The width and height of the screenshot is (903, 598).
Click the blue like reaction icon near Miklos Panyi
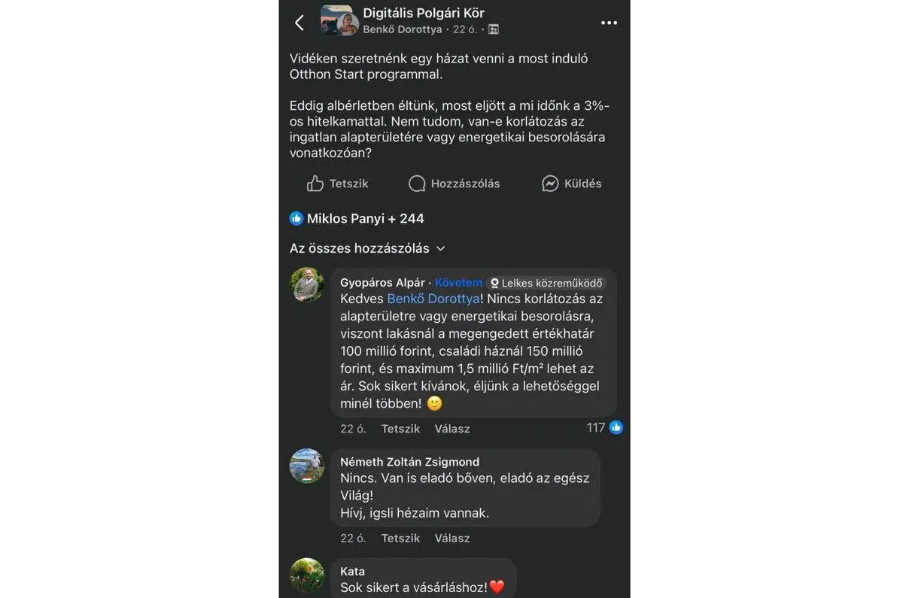[296, 219]
